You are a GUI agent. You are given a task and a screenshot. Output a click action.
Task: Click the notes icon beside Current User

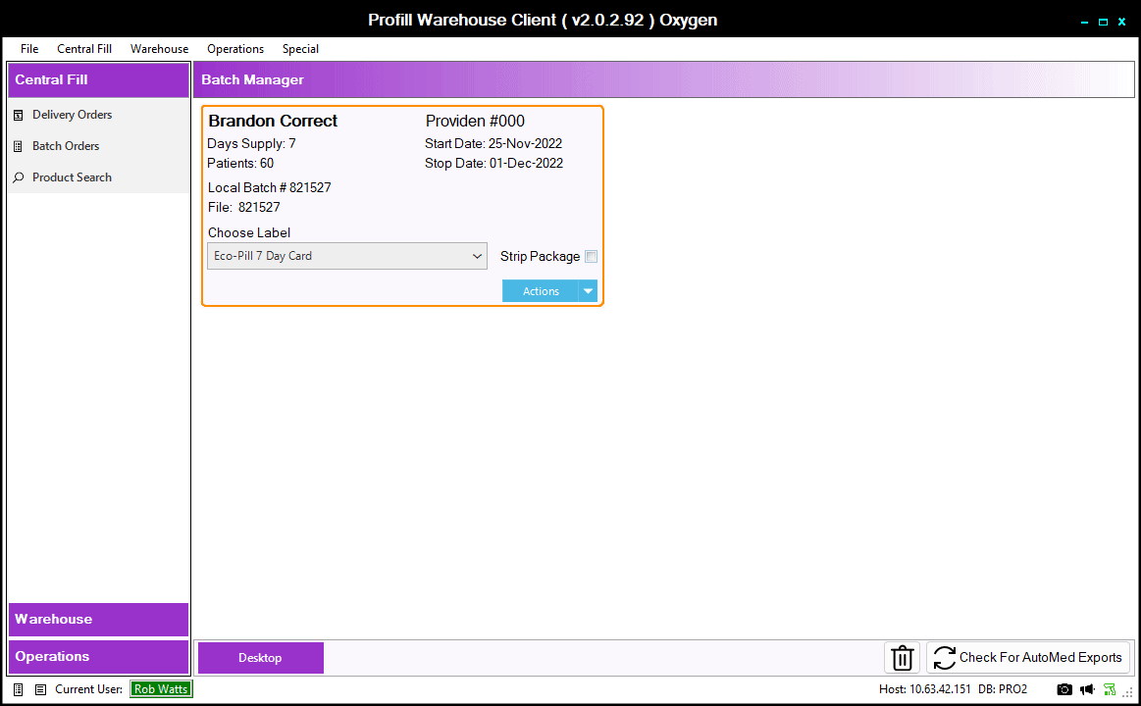point(41,689)
